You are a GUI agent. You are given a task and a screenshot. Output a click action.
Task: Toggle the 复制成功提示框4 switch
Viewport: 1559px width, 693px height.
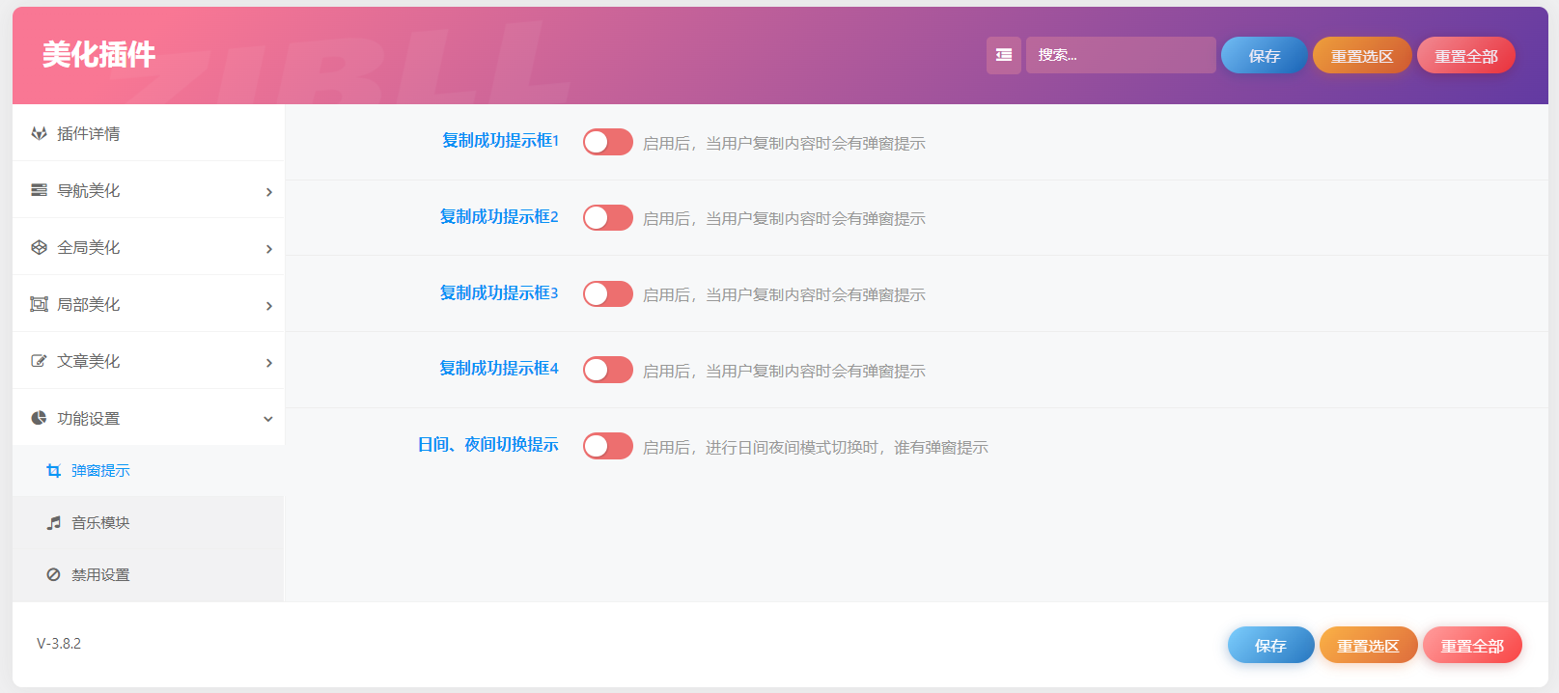point(607,370)
